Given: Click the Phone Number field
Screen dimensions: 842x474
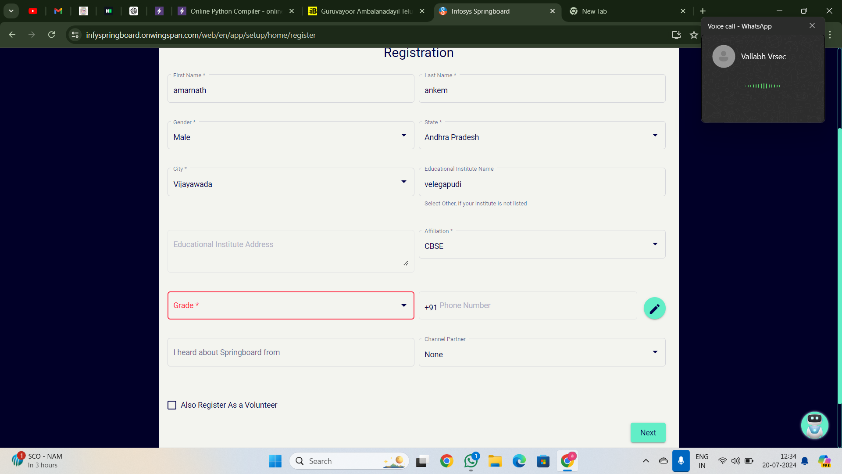Looking at the screenshot, I should pos(528,305).
